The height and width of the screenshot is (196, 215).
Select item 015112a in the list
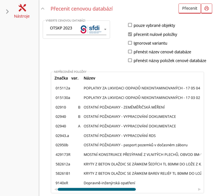tap(63, 88)
